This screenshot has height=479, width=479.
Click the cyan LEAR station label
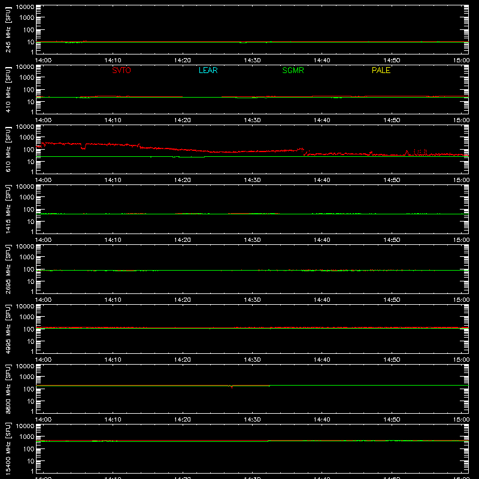[x=208, y=70]
